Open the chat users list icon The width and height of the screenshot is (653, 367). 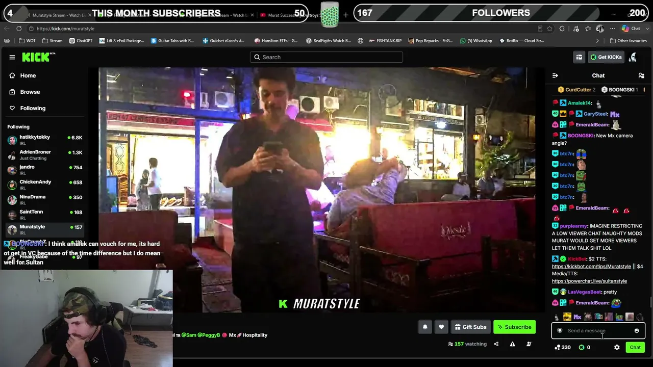[x=641, y=75]
